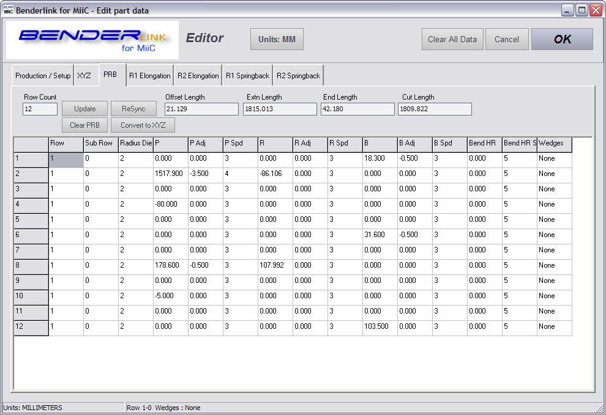Click the Row Count input field
Image resolution: width=606 pixels, height=415 pixels.
[40, 109]
